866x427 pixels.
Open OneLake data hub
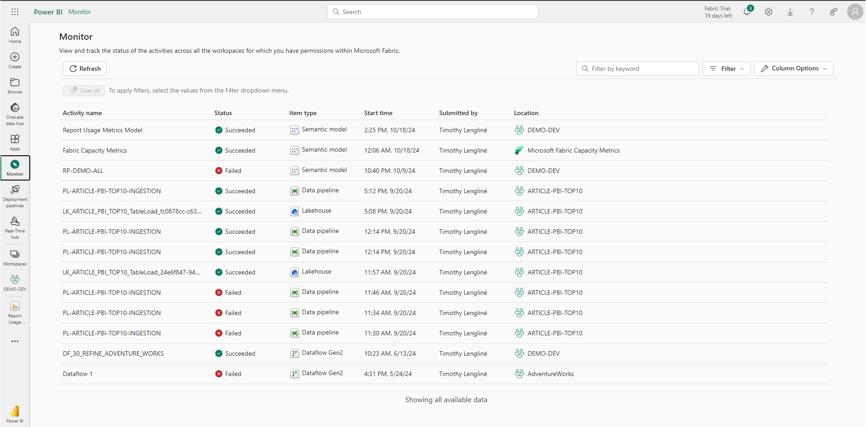(15, 114)
